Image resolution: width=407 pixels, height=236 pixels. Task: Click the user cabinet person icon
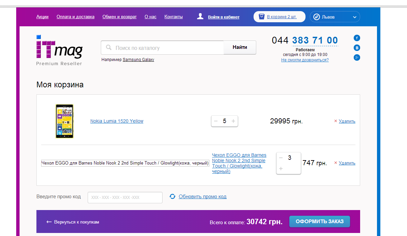200,16
